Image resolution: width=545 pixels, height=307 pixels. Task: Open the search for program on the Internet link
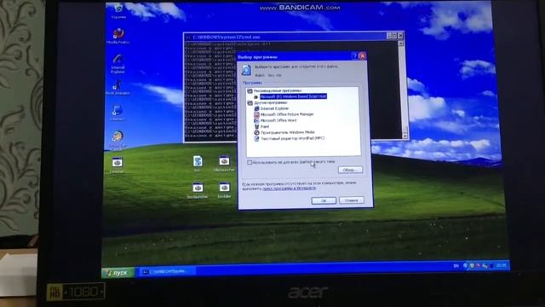pos(289,188)
